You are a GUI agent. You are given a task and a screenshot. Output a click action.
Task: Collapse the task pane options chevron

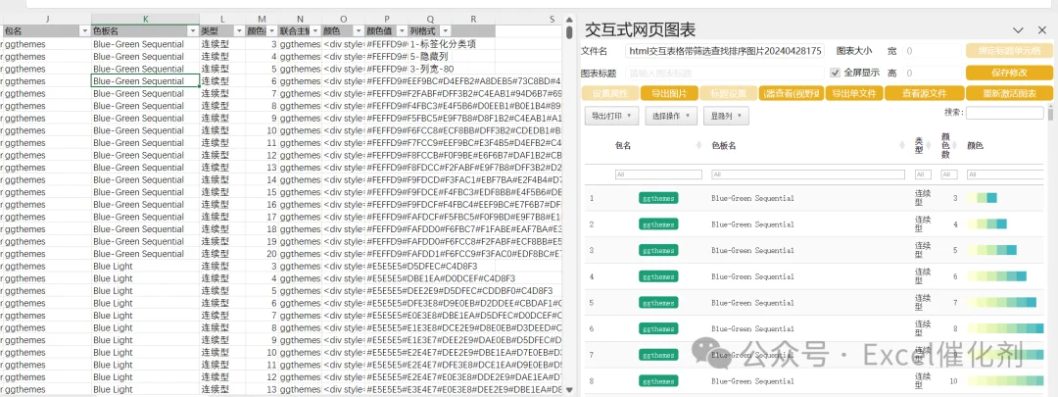point(1018,29)
